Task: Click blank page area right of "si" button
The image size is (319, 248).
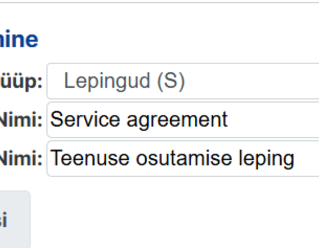Action: (175, 219)
